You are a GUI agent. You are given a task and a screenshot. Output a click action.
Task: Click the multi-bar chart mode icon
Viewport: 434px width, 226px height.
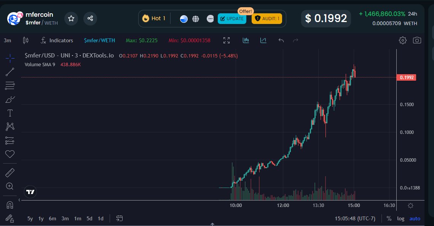pos(246,40)
